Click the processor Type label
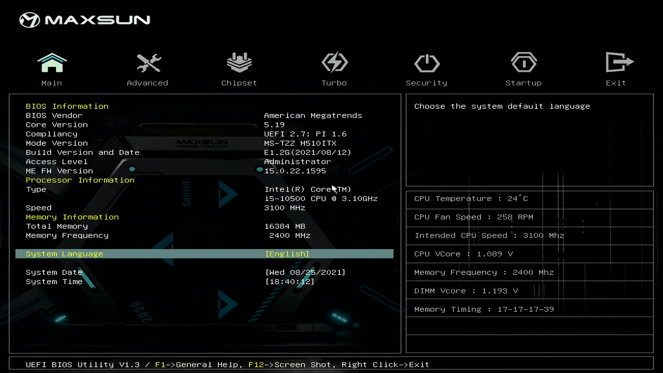Viewport: 663px width, 373px height. coord(36,189)
